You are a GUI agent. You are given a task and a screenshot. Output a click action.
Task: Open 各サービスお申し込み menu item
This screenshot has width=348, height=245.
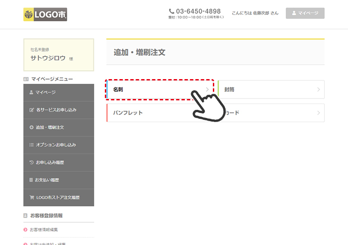[59, 110]
